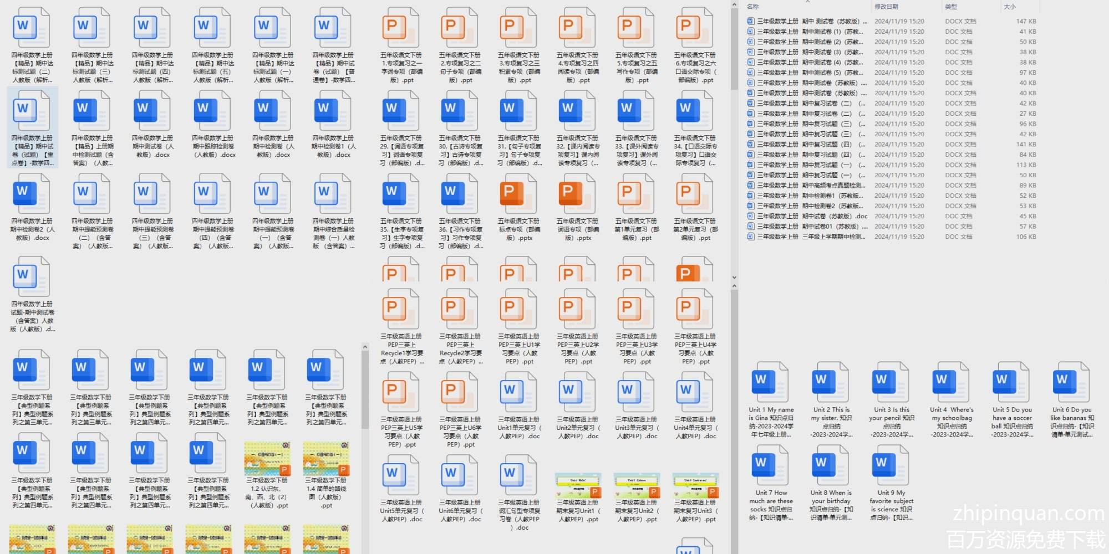1109x554 pixels.
Task: Select the 试题-期中测试卷（含答案） Word file icon
Action: click(32, 276)
